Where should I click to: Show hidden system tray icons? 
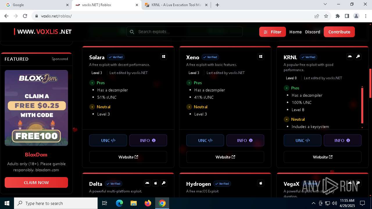[313, 203]
